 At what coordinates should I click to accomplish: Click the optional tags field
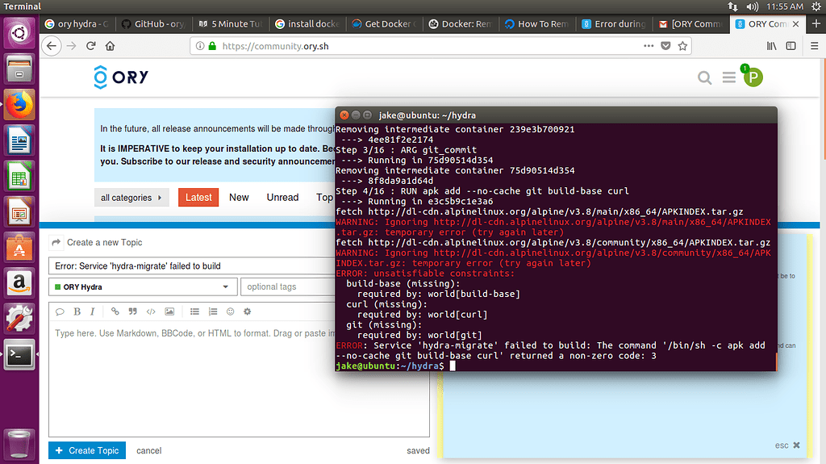pos(288,286)
